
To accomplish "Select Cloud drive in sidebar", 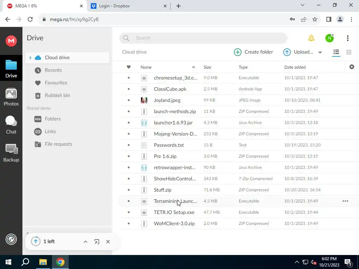I will [67, 58].
